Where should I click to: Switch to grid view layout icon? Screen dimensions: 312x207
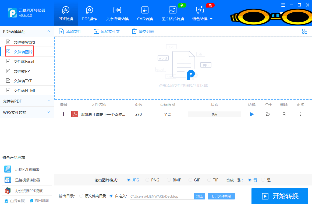(x=305, y=31)
